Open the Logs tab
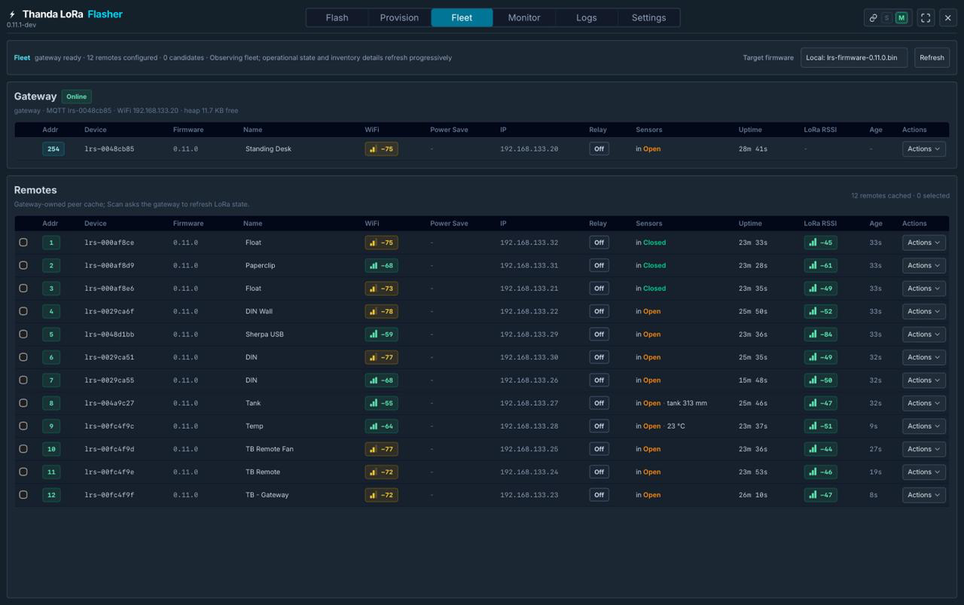Image resolution: width=964 pixels, height=605 pixels. (587, 18)
